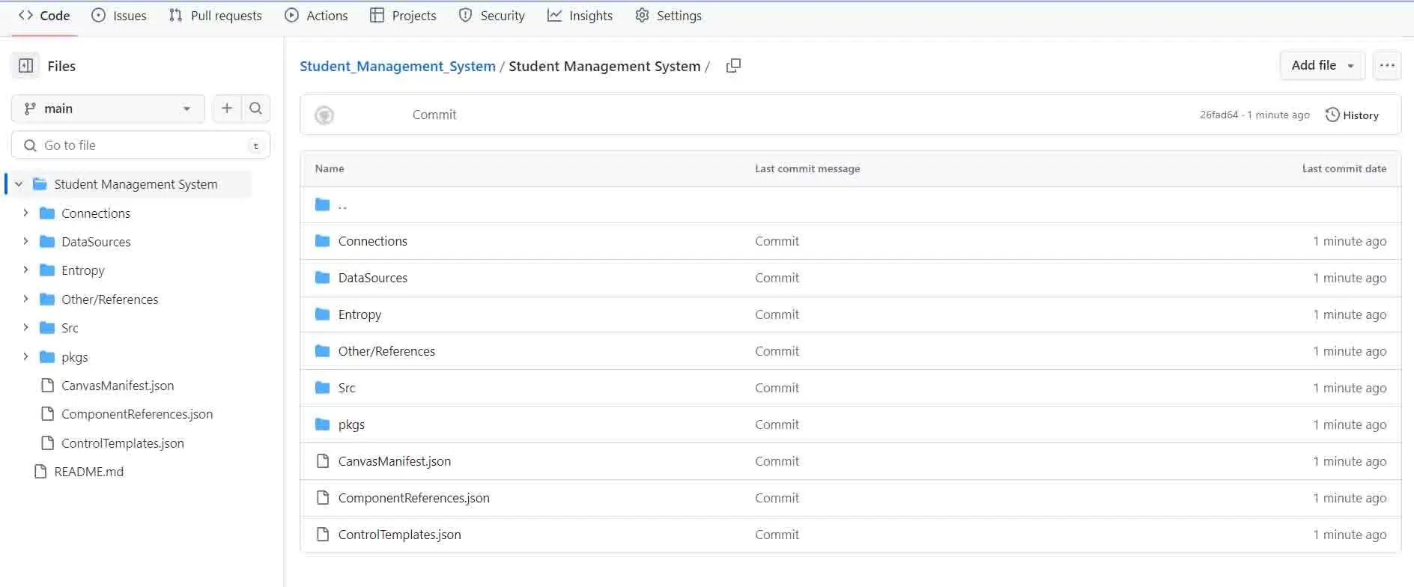Open the Projects tab
Screen dimensions: 1414x587
click(403, 16)
